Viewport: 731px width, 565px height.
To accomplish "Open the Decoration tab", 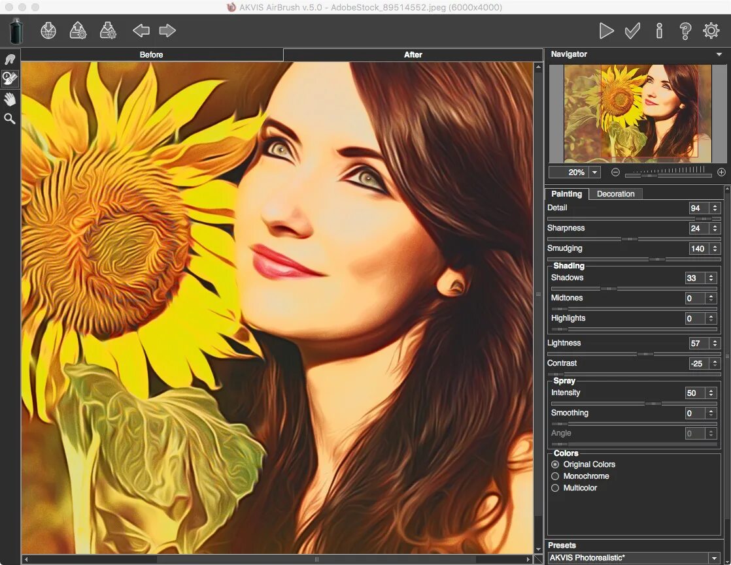I will coord(615,193).
